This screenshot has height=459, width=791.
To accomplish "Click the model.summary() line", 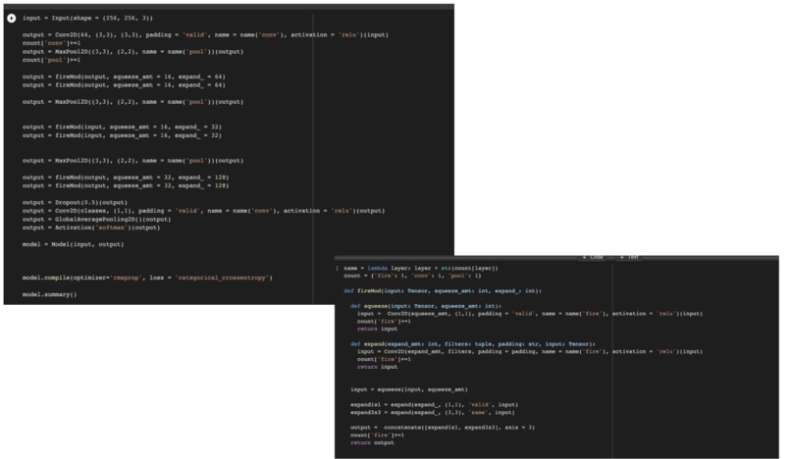I will click(49, 294).
